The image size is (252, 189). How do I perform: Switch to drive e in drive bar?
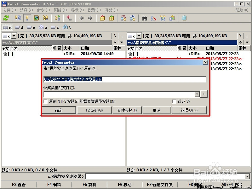(31, 27)
